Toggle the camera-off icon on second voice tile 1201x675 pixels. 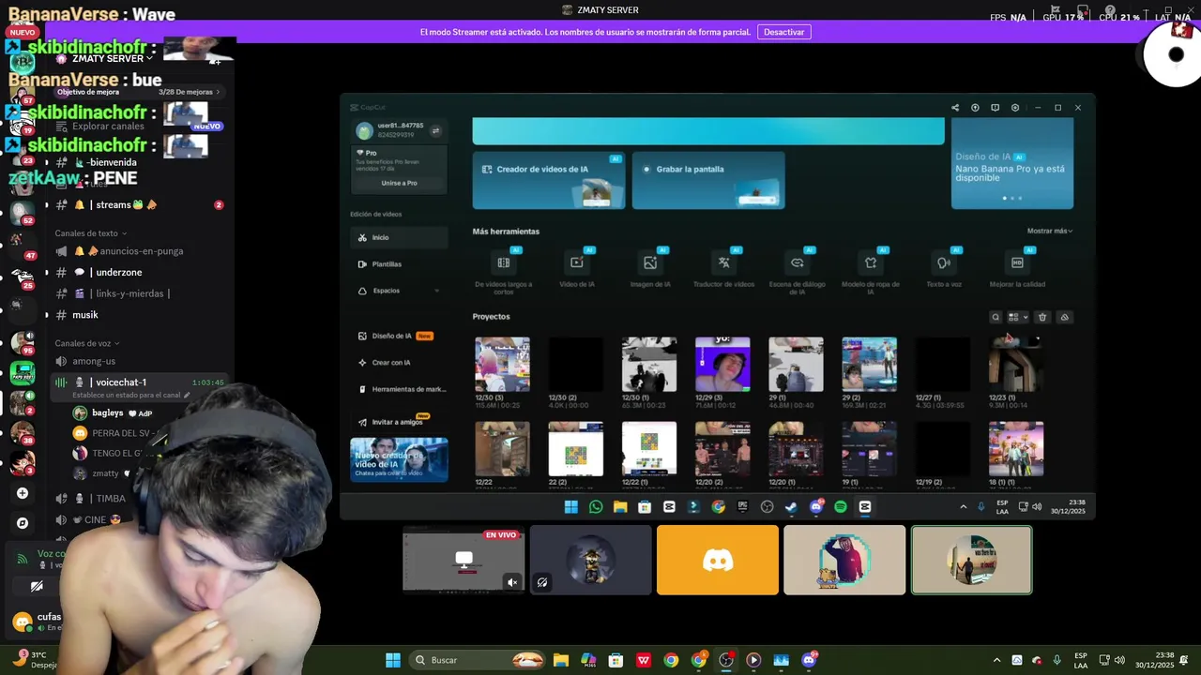542,582
